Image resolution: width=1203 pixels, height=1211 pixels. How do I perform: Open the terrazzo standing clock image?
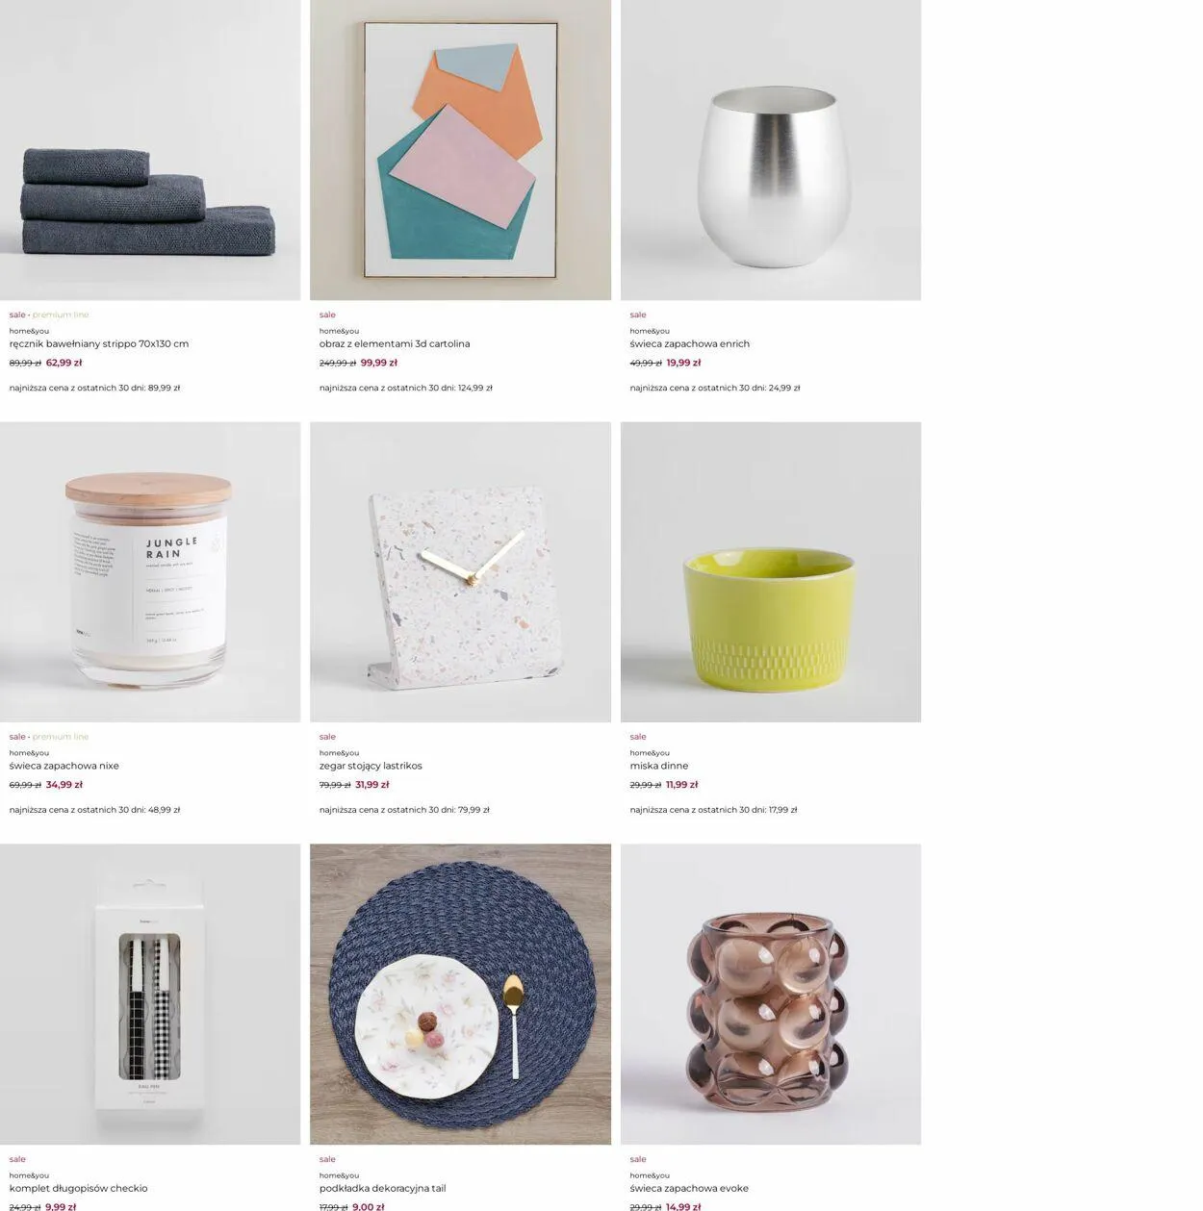(x=460, y=572)
